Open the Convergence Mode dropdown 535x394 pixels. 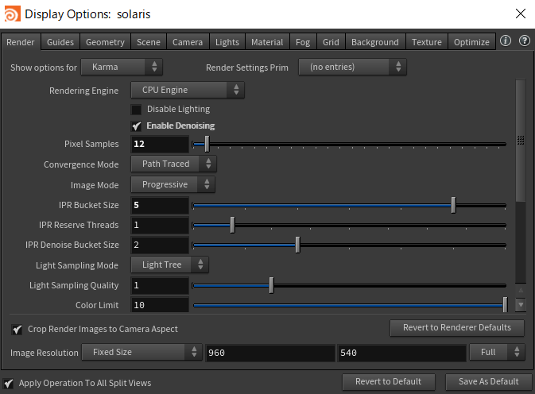coord(173,164)
